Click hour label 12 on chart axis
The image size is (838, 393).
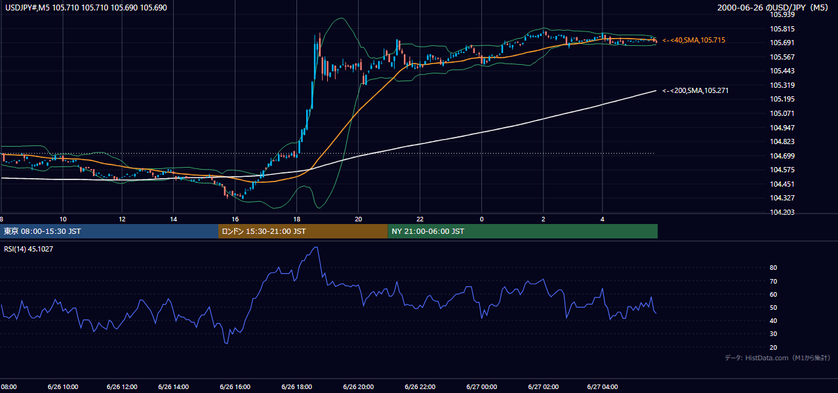(x=122, y=219)
